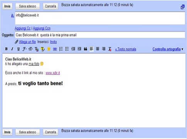This screenshot has height=139, width=187.
Task: Click the paperclip attachment icon
Action: tap(17, 42)
